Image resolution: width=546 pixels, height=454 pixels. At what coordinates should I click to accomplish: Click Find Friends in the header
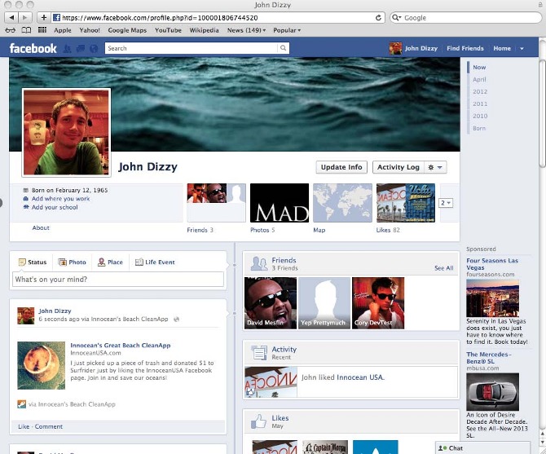465,48
